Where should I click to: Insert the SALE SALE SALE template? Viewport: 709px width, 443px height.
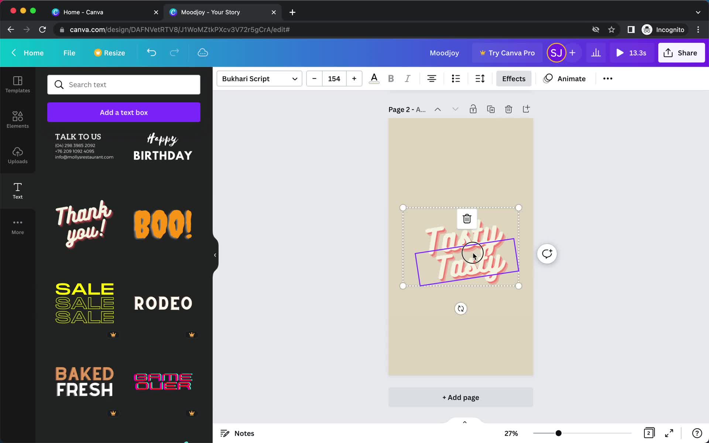(x=85, y=303)
